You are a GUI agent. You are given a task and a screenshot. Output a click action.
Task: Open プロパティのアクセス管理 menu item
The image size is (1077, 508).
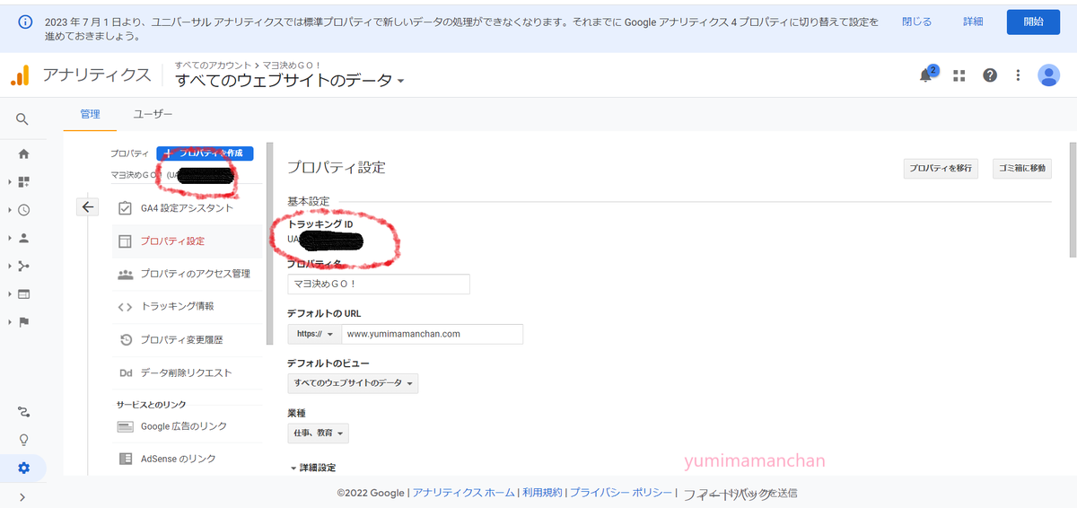[x=188, y=274]
